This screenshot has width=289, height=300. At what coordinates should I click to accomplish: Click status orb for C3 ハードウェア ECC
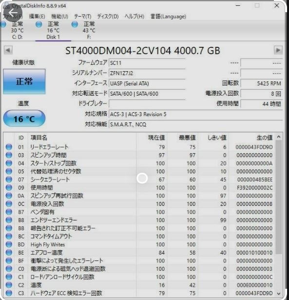tap(9, 293)
